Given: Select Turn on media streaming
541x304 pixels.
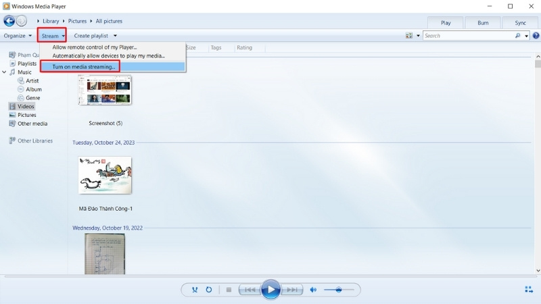Looking at the screenshot, I should [x=112, y=66].
